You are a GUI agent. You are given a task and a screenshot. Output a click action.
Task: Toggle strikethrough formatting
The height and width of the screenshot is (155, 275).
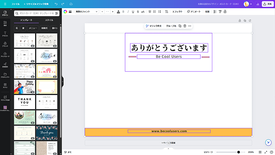[x=138, y=12]
